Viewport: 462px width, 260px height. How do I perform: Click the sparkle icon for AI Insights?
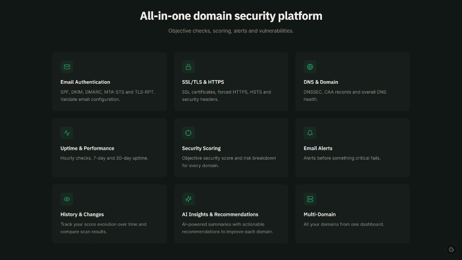click(x=188, y=199)
